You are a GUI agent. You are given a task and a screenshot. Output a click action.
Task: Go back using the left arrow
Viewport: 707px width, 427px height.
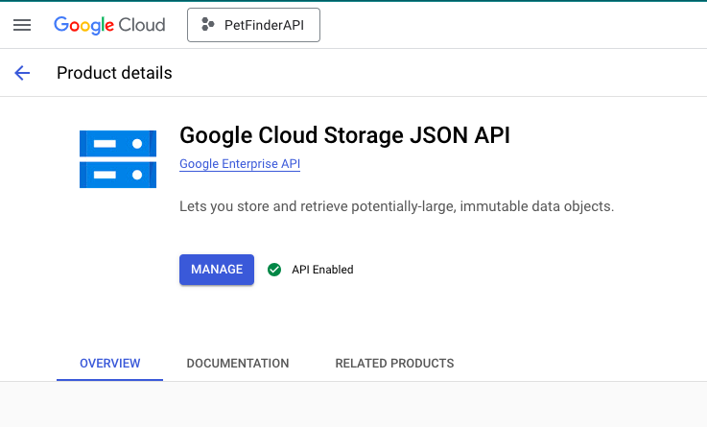(x=22, y=73)
